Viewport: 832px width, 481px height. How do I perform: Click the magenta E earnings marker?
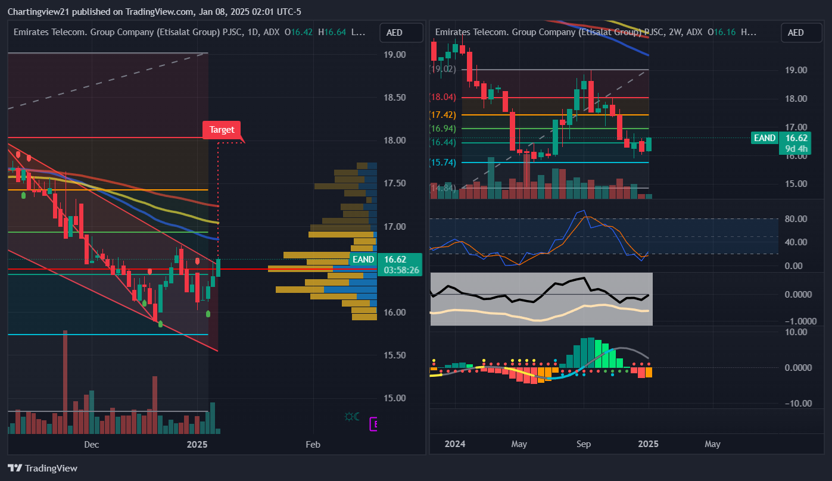374,424
